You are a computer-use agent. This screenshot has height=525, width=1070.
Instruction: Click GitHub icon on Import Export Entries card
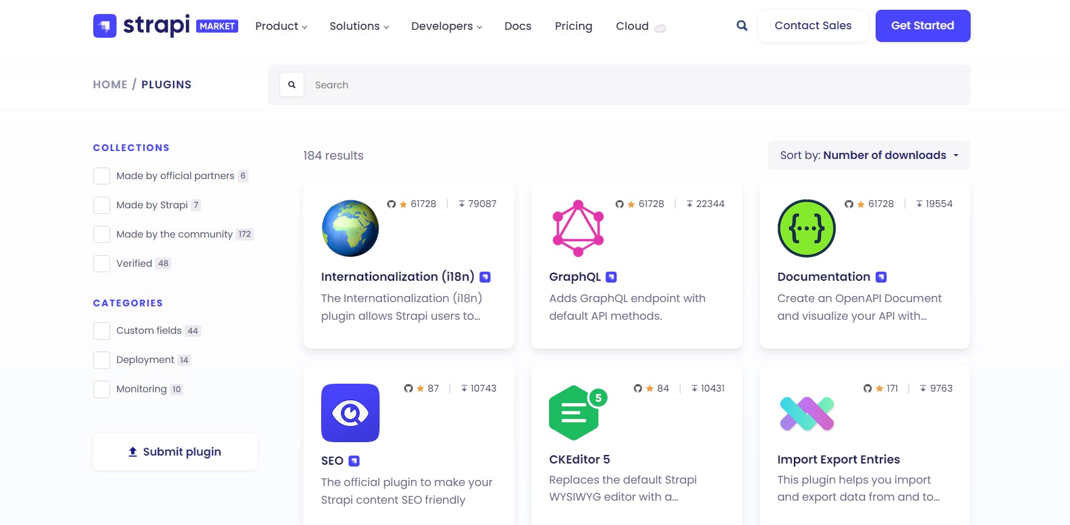868,389
